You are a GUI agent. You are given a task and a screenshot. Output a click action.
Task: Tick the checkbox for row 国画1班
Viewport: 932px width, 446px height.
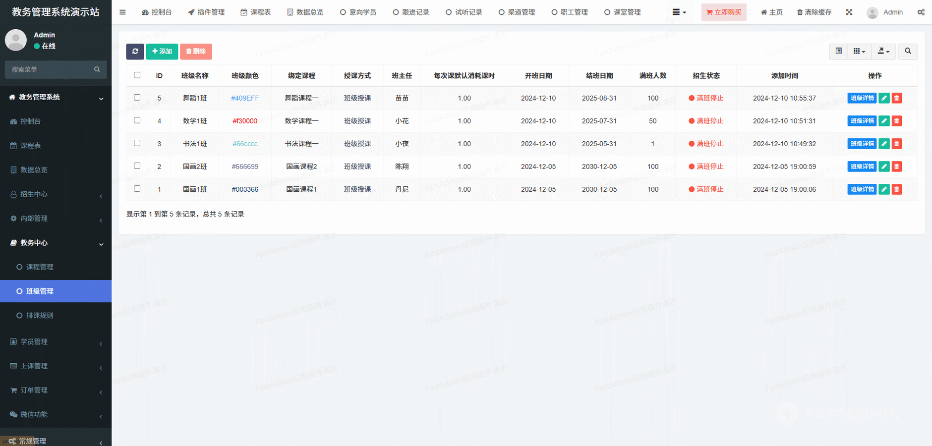click(x=137, y=189)
